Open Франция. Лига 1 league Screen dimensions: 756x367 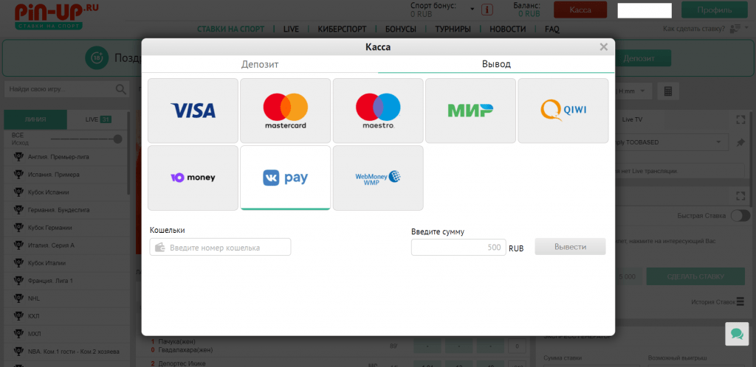coord(65,281)
